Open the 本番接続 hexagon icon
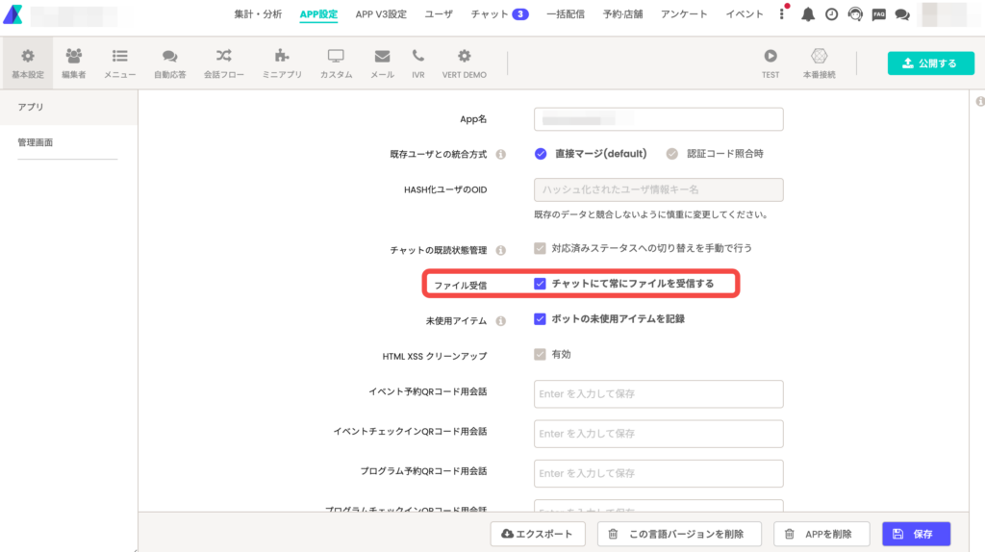985x552 pixels. [x=819, y=57]
